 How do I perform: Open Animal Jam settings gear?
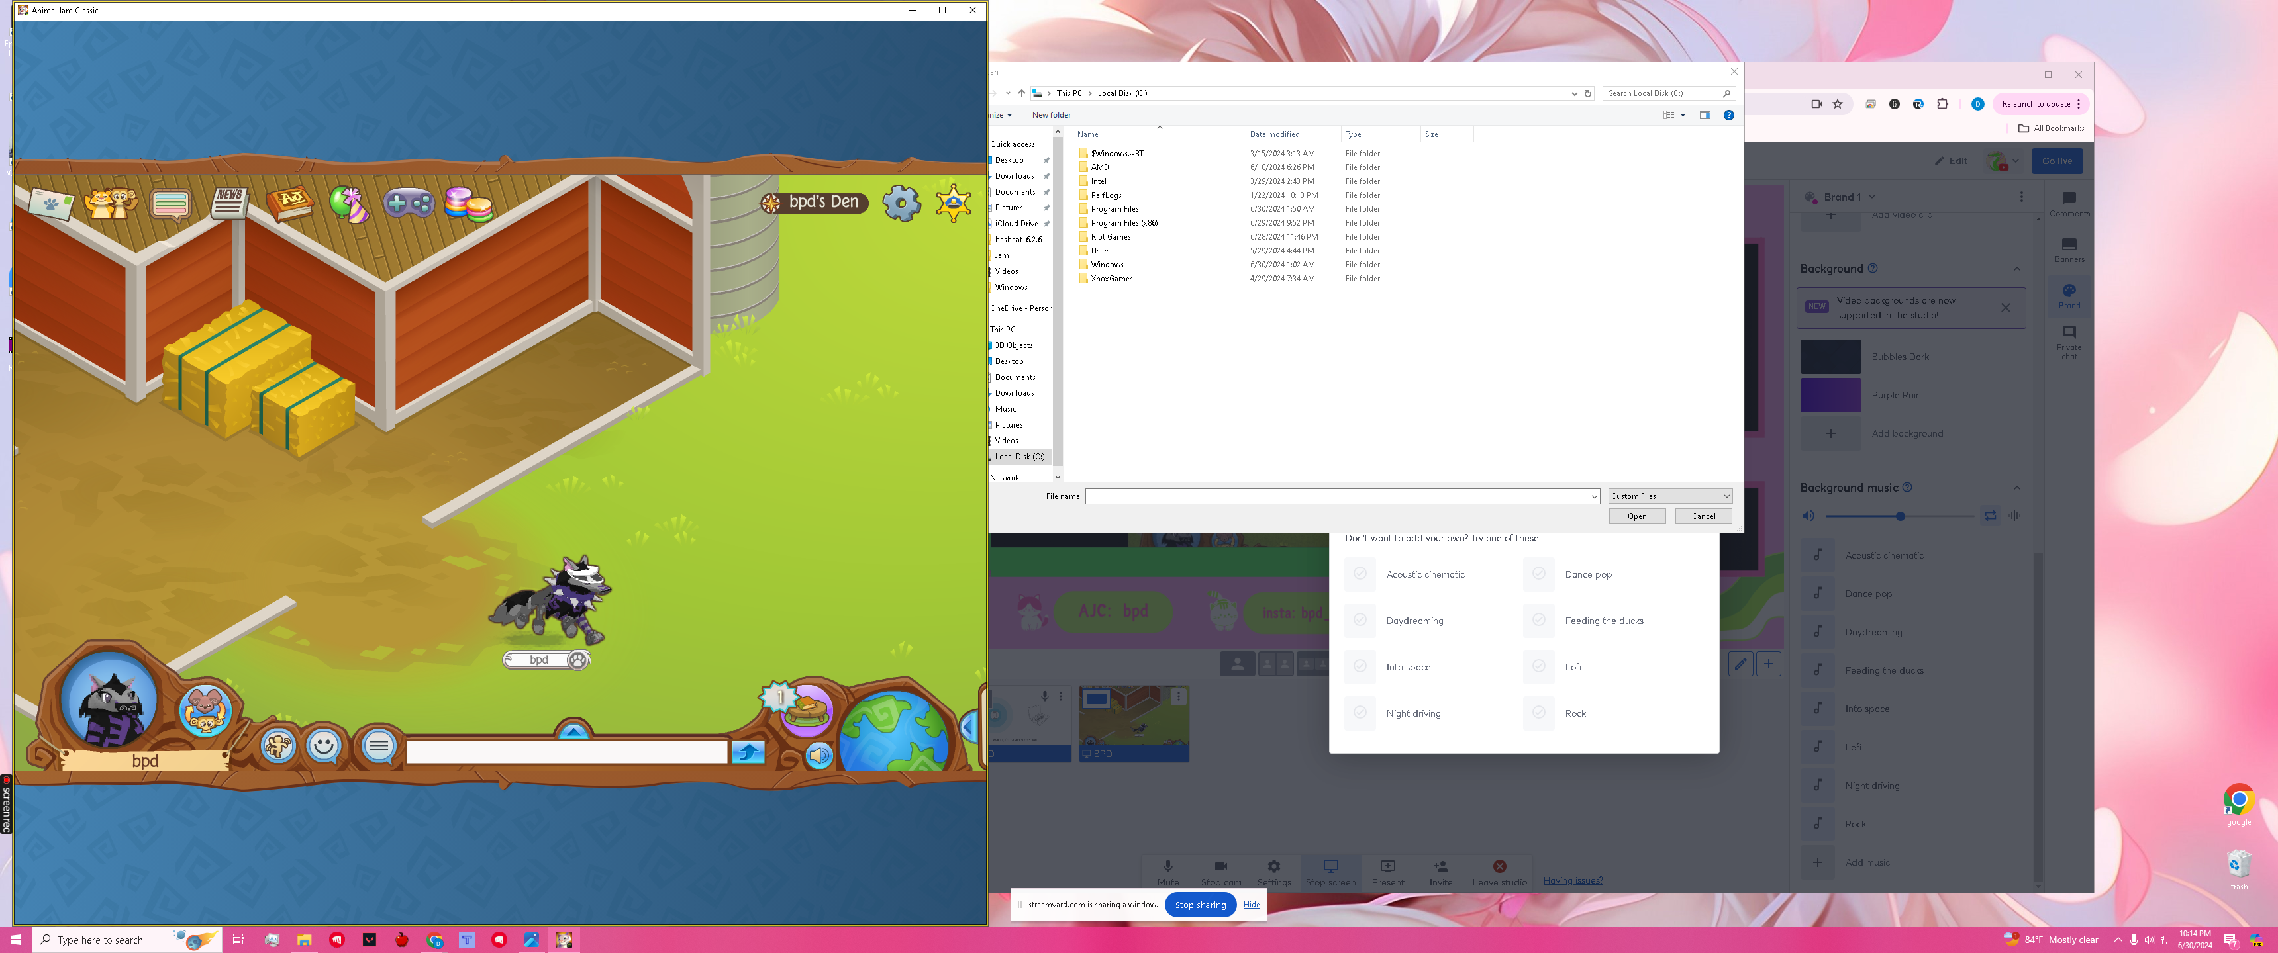tap(901, 203)
